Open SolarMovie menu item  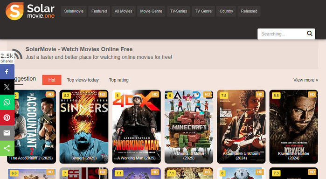74,11
